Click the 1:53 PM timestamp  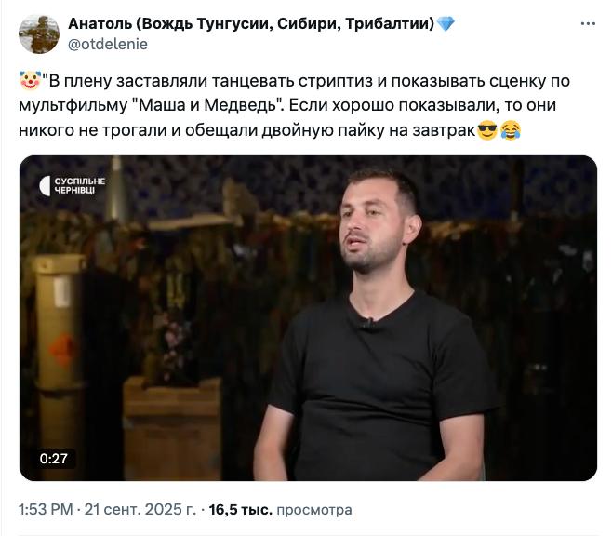point(46,510)
